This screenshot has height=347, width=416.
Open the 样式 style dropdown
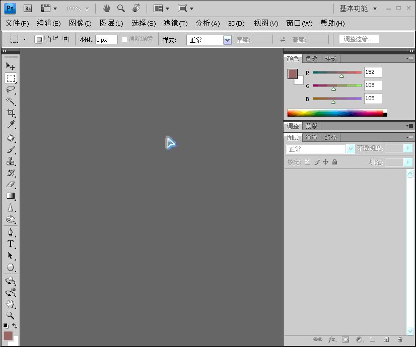click(209, 40)
